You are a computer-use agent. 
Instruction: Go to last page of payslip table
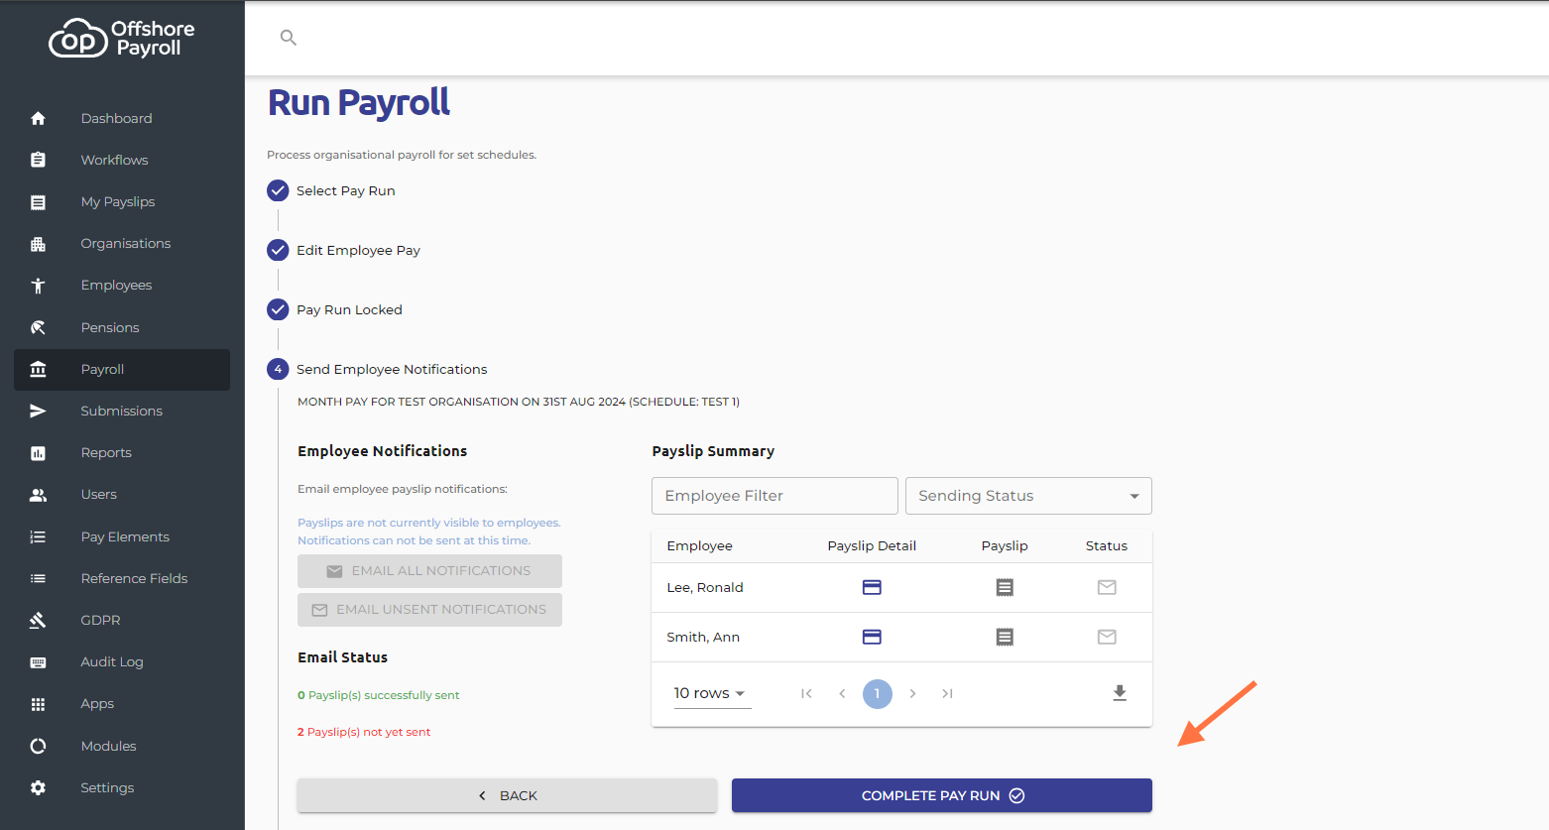[947, 693]
